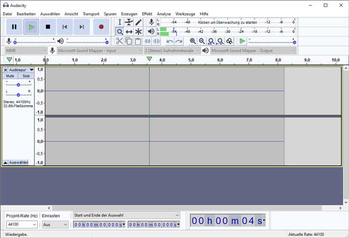Image resolution: width=349 pixels, height=238 pixels.
Task: Open the Bearbeiten menu
Action: pyautogui.click(x=26, y=14)
